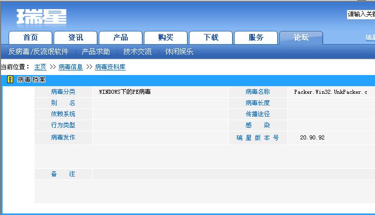
Task: Follow the 主页 breadcrumb link
Action: tap(40, 67)
